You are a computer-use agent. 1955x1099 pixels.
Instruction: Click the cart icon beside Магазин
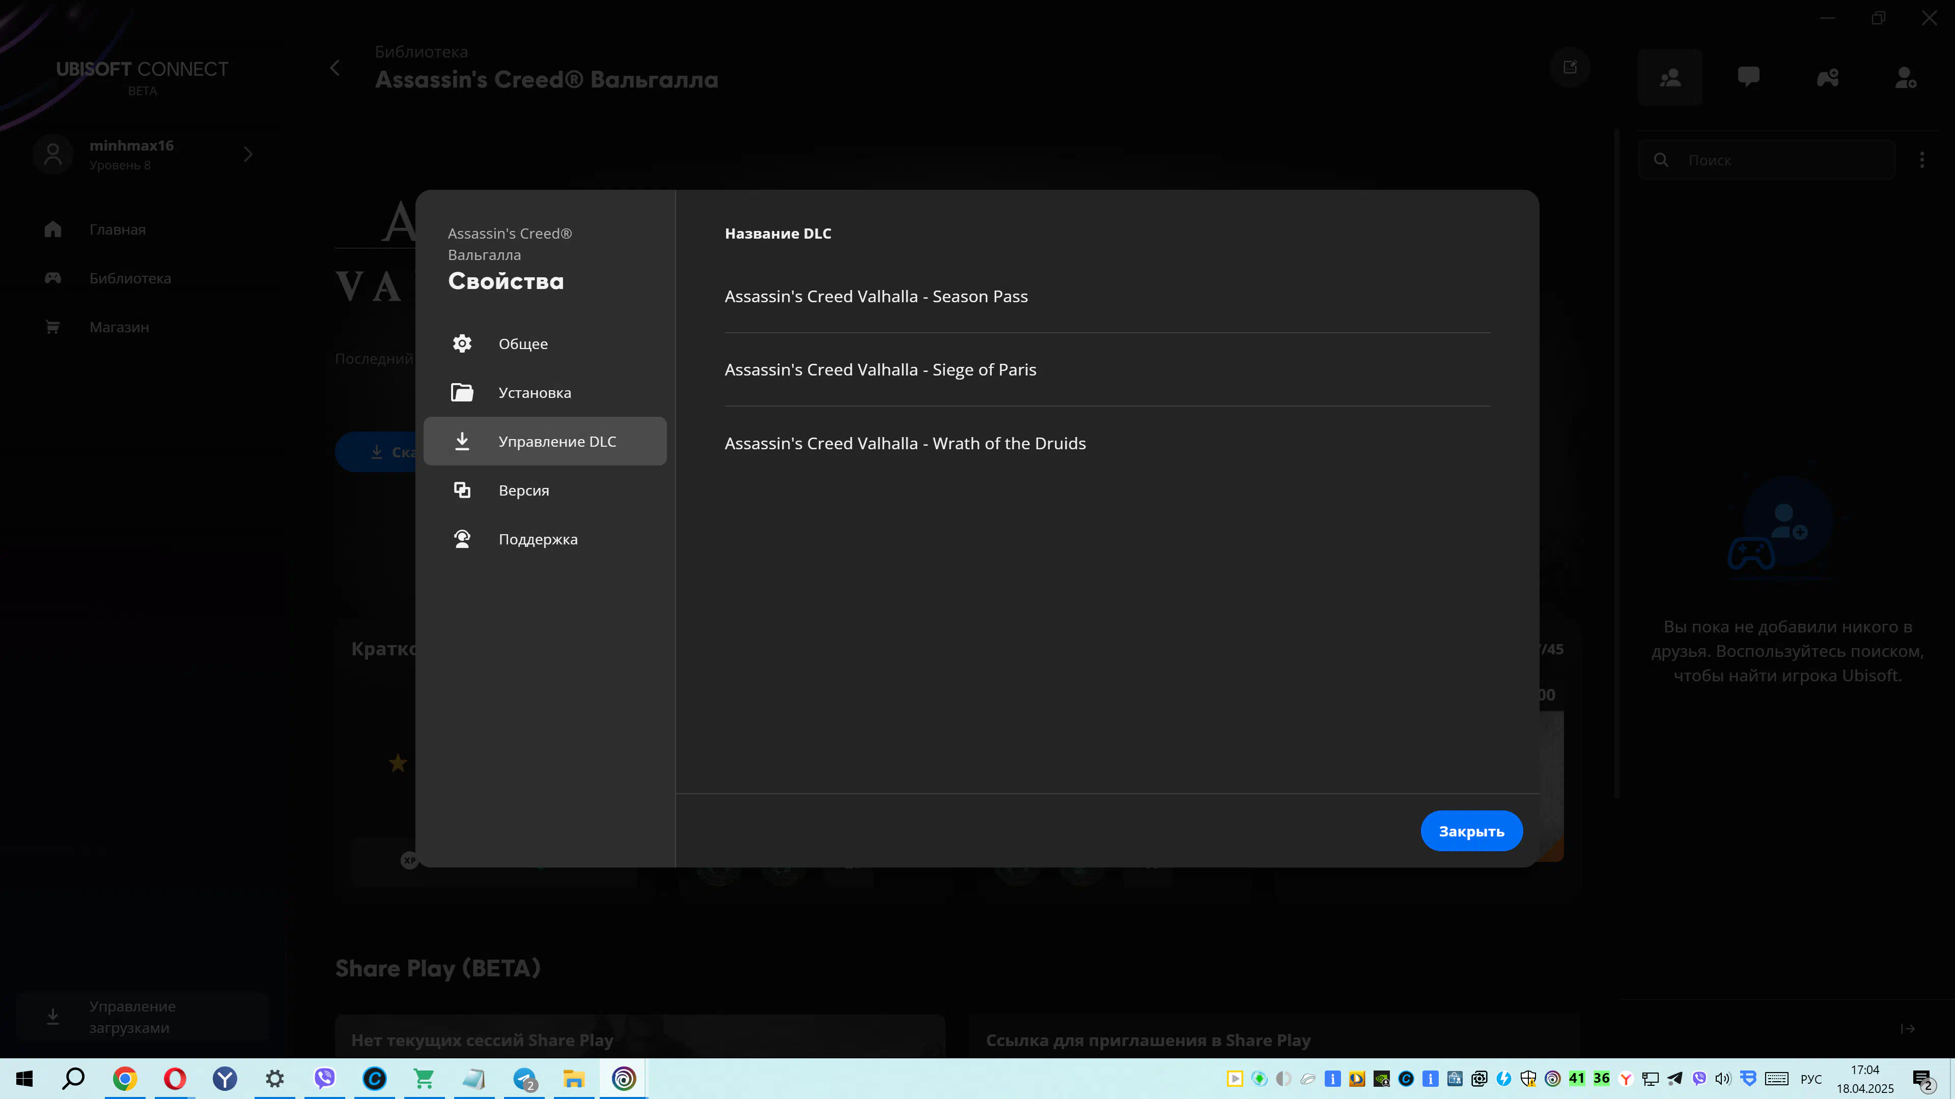pyautogui.click(x=52, y=327)
